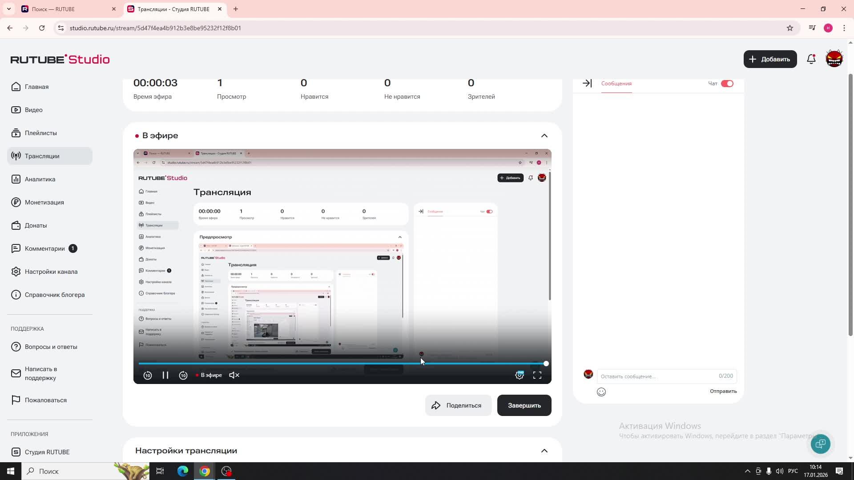
Task: Collapse the chat panel with the arrow icon
Action: click(587, 84)
